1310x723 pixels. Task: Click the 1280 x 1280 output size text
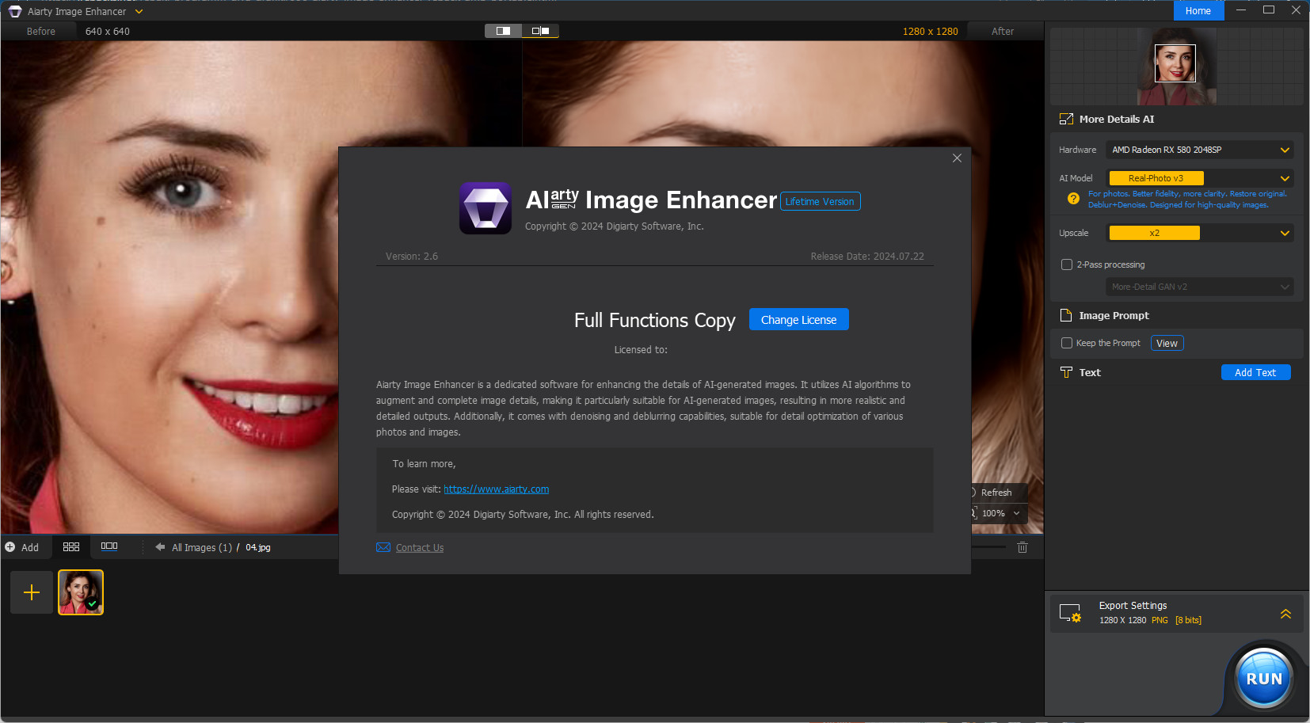pos(931,32)
